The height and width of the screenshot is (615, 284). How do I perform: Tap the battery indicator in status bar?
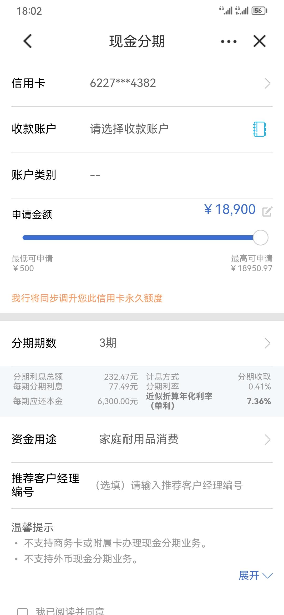click(x=259, y=11)
